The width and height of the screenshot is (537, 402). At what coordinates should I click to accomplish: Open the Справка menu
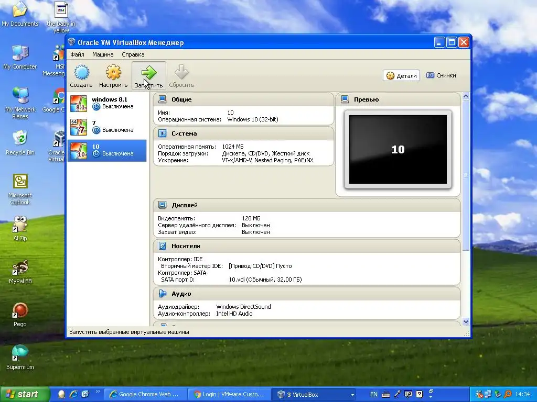point(133,54)
